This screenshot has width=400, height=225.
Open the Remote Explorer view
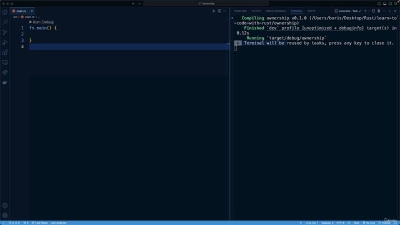click(5, 62)
